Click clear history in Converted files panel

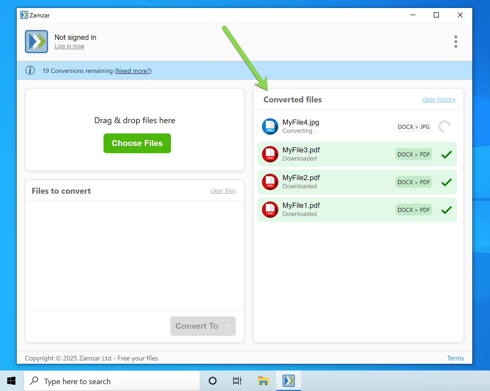[x=439, y=99]
